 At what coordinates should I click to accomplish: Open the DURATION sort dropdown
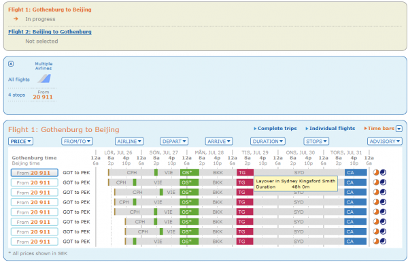[x=268, y=142]
